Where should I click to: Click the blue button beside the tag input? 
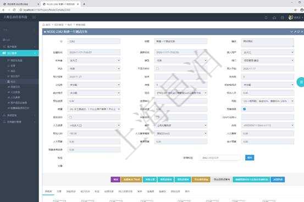click(250, 157)
